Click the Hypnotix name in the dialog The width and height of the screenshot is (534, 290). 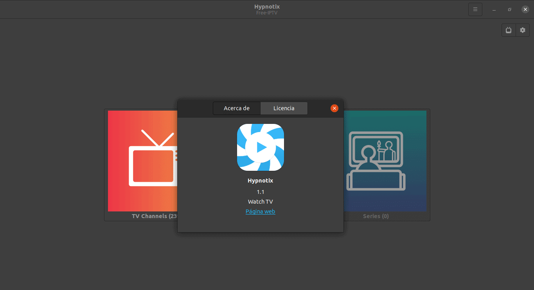pos(260,180)
